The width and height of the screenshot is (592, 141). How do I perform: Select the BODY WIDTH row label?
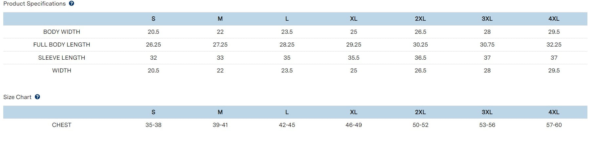tap(62, 32)
